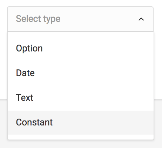Select Date as the type
This screenshot has height=148, width=162.
(x=81, y=73)
